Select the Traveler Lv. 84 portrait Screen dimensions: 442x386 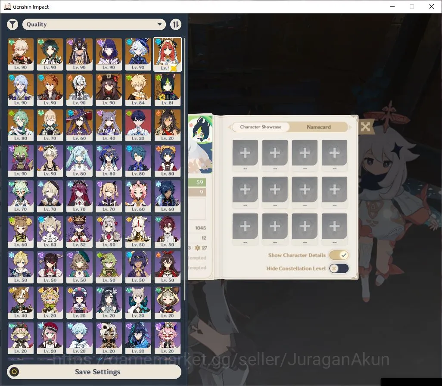coord(138,90)
